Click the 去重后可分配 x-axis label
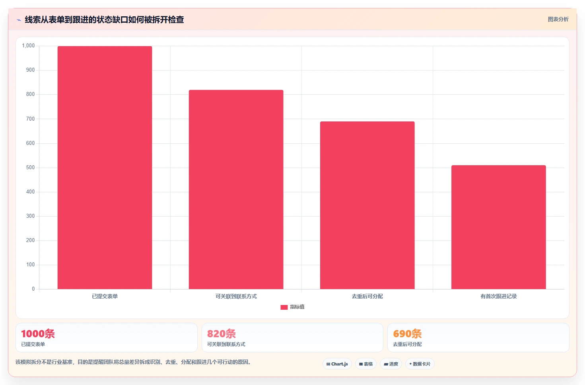The height and width of the screenshot is (385, 585). point(367,296)
